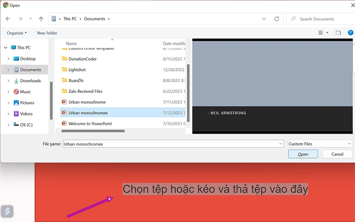This screenshot has height=222, width=355.
Task: Select the Lightshot folder
Action: [77, 70]
